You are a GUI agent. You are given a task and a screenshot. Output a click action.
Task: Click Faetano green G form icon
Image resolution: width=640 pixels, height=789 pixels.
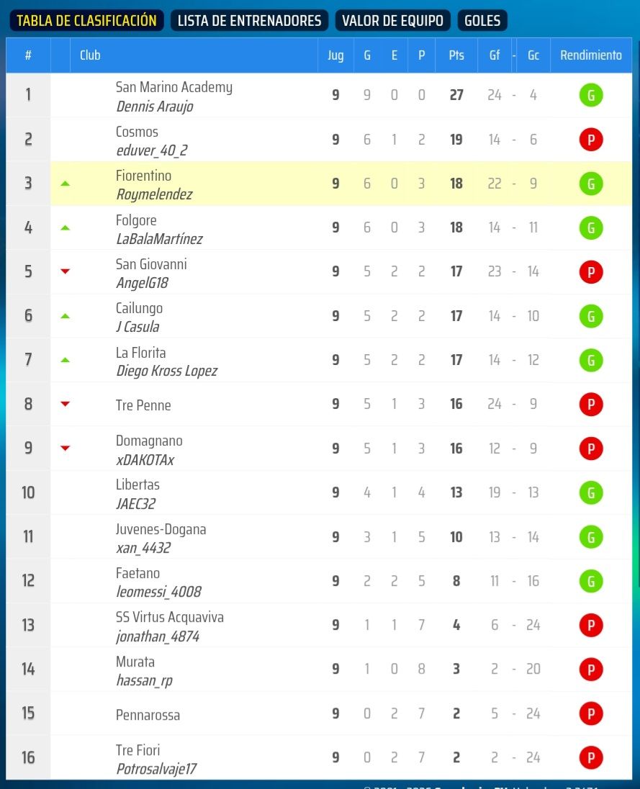[591, 581]
